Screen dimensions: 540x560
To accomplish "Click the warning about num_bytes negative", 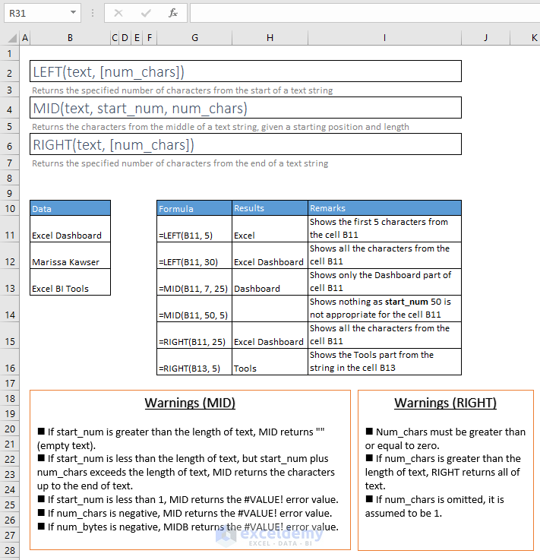I will 188,527.
